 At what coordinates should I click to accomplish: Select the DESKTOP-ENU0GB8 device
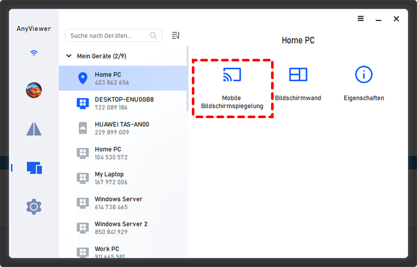(x=123, y=103)
